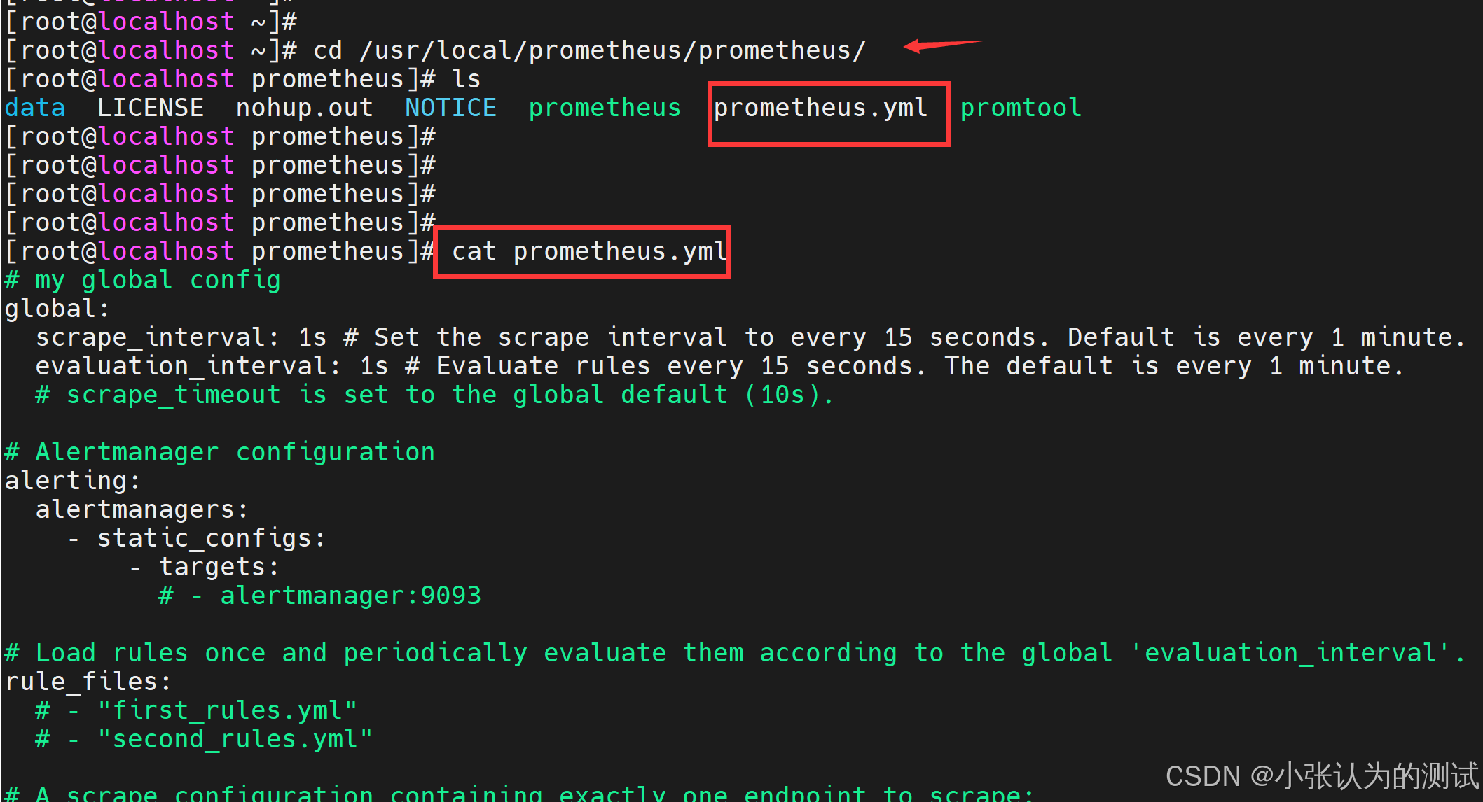Click the 'cat prometheus.yml' command text
This screenshot has height=802, width=1483.
pyautogui.click(x=588, y=251)
